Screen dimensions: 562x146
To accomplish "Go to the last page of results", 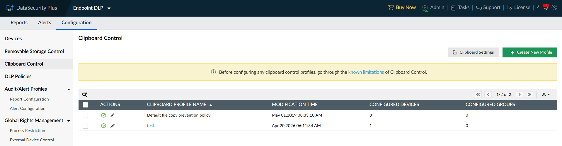I will pyautogui.click(x=529, y=94).
